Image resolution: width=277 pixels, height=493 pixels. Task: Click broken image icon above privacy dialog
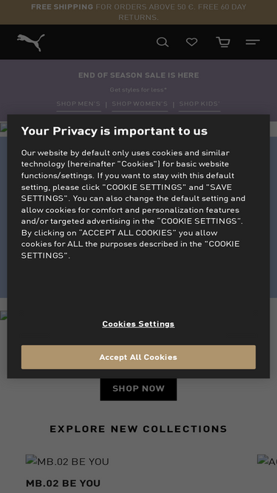click(4, 126)
